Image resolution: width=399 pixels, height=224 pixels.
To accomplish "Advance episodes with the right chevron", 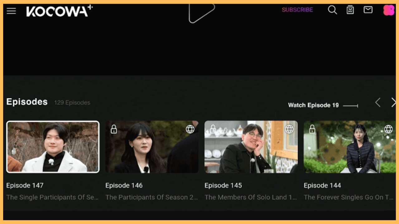I will click(393, 102).
